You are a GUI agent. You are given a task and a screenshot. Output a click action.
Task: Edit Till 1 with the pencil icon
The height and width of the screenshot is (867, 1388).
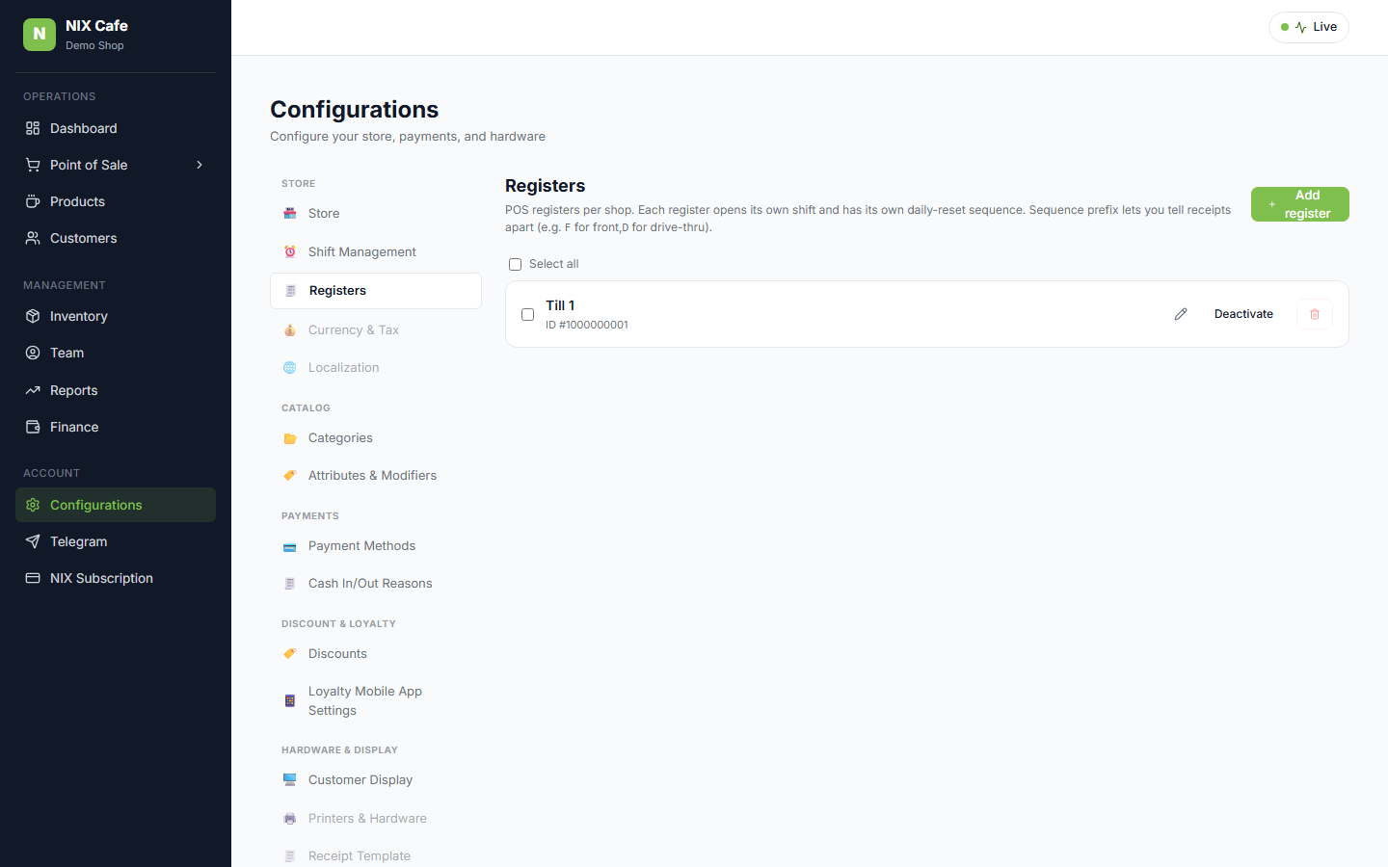coord(1181,314)
